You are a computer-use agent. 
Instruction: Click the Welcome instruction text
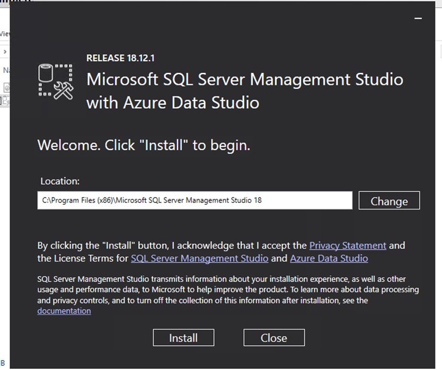pos(144,145)
